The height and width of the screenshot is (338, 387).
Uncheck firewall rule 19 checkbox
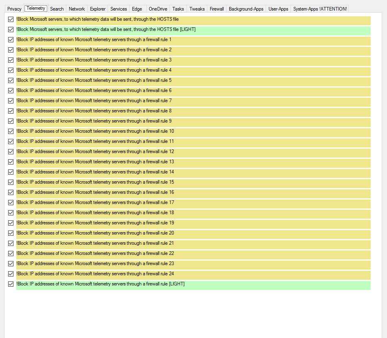click(x=11, y=223)
